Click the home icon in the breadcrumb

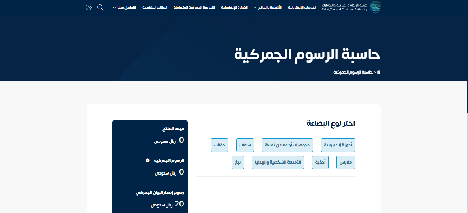click(379, 72)
